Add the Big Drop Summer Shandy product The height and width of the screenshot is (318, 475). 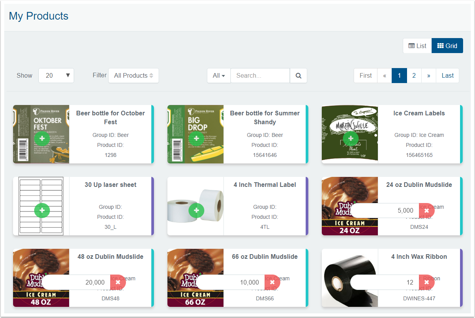[x=196, y=138]
